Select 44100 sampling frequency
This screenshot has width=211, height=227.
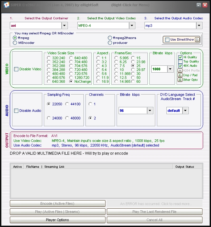click(x=67, y=104)
